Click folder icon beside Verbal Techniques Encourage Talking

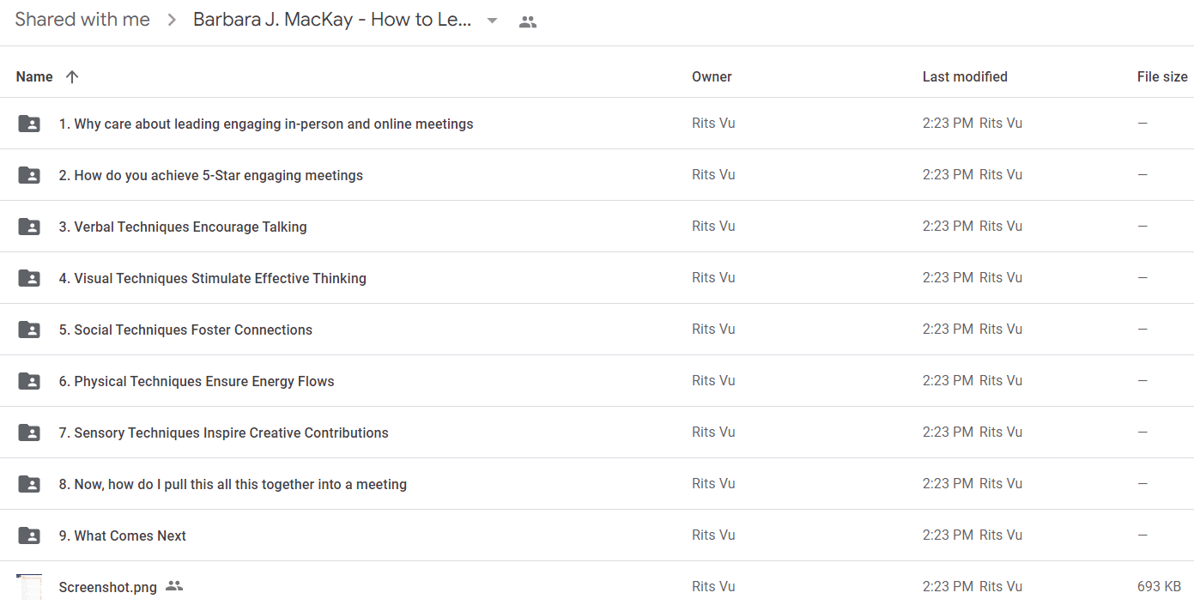point(29,227)
